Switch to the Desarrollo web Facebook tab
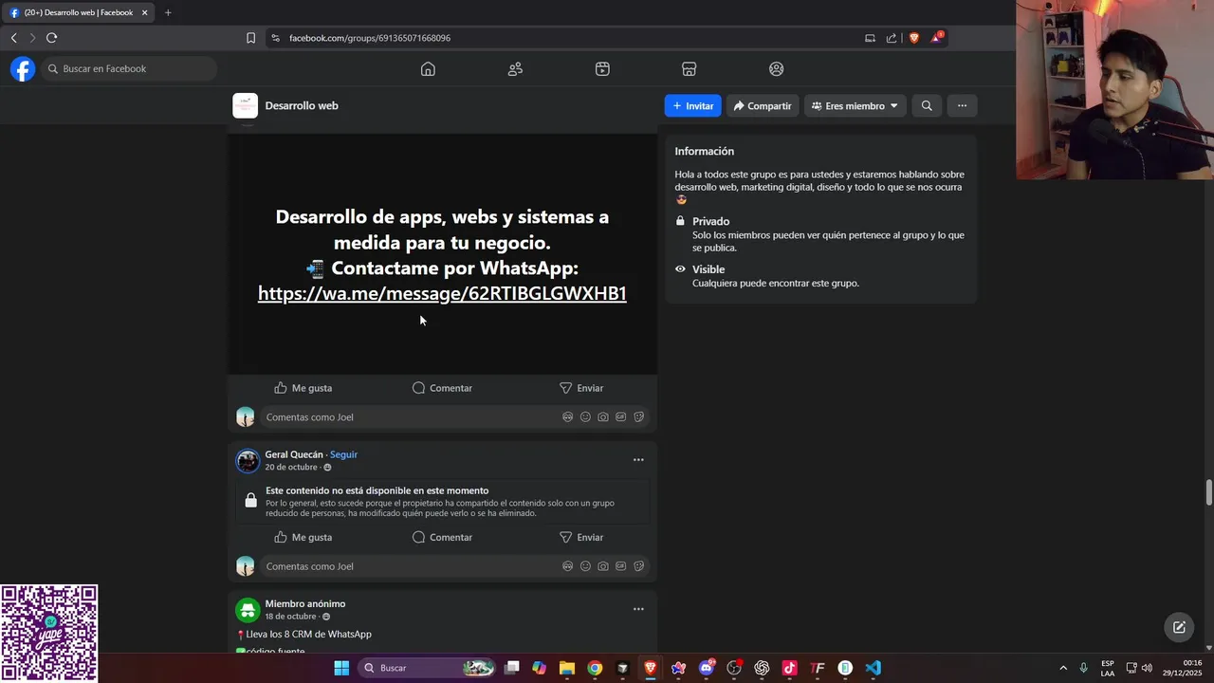 coord(79,12)
